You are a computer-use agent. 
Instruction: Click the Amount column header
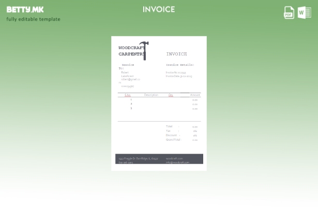(x=195, y=95)
